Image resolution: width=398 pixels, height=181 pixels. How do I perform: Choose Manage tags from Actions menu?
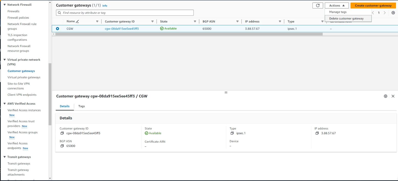click(338, 12)
